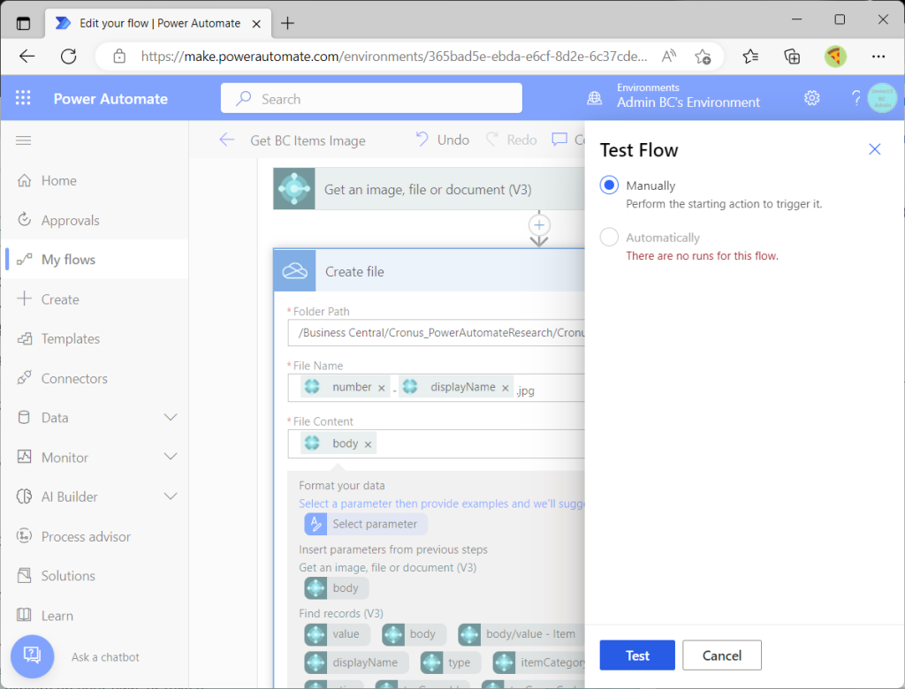Remove displayName token from File Name
905x689 pixels.
coord(505,388)
